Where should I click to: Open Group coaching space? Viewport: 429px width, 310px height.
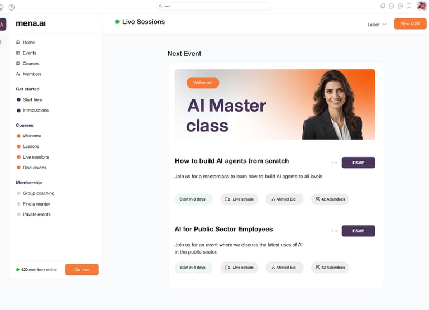click(x=36, y=193)
